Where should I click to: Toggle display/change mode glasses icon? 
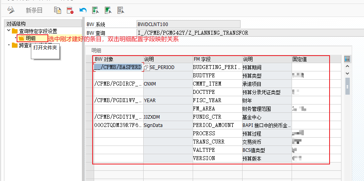pos(11,10)
